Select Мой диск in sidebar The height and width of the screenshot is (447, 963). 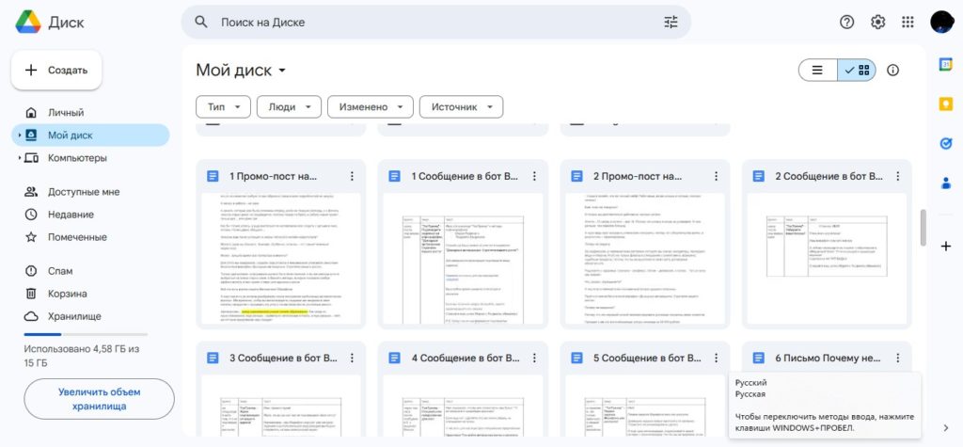(90, 136)
